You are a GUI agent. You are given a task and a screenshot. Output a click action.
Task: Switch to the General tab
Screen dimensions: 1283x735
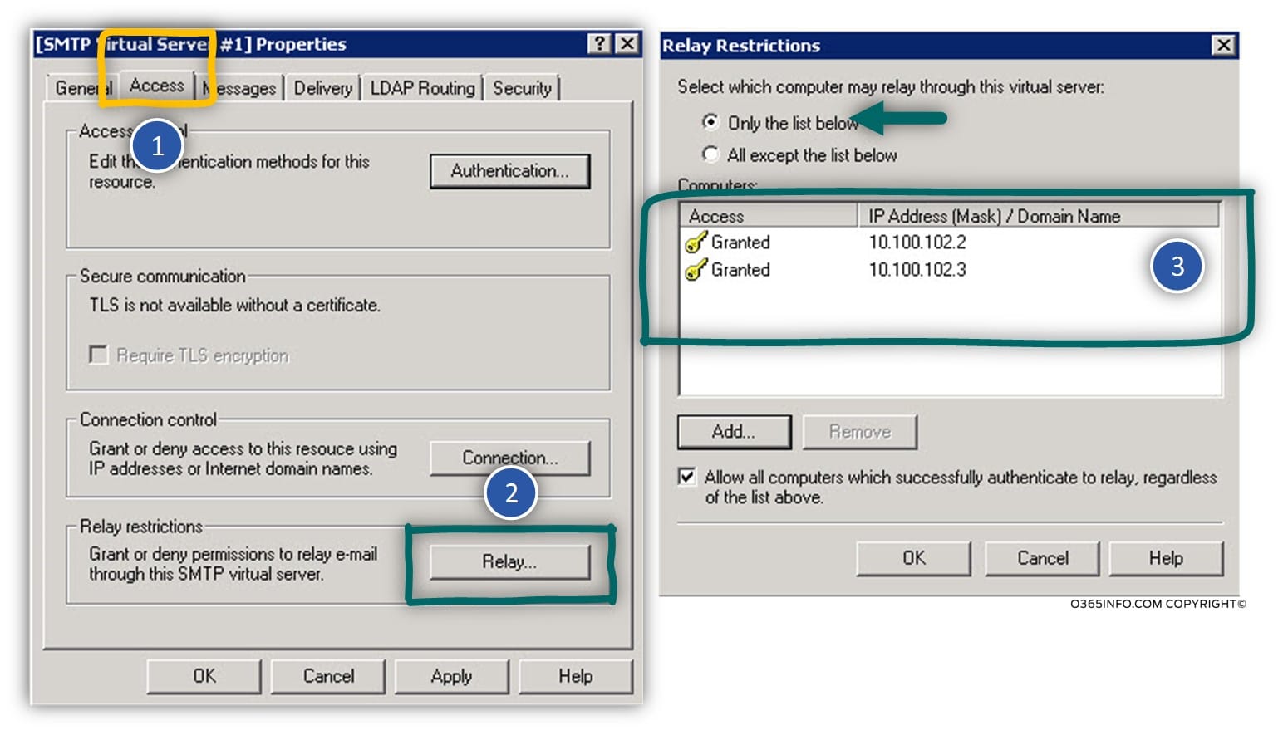(x=82, y=88)
